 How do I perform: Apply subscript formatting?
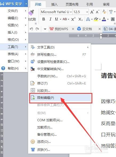point(80,19)
